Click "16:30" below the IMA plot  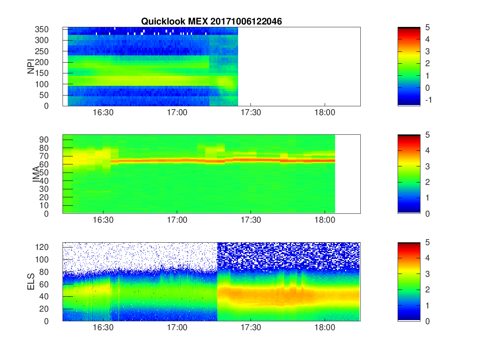(103, 221)
